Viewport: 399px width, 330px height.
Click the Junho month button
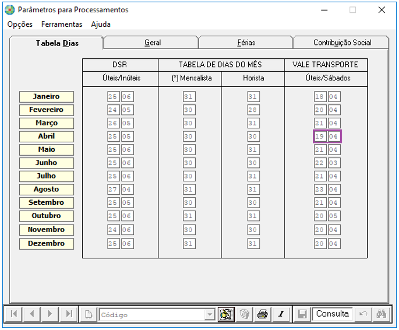click(47, 163)
